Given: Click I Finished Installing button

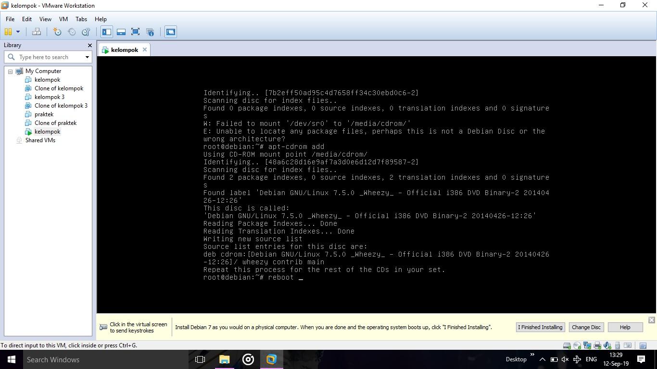Looking at the screenshot, I should click(540, 327).
